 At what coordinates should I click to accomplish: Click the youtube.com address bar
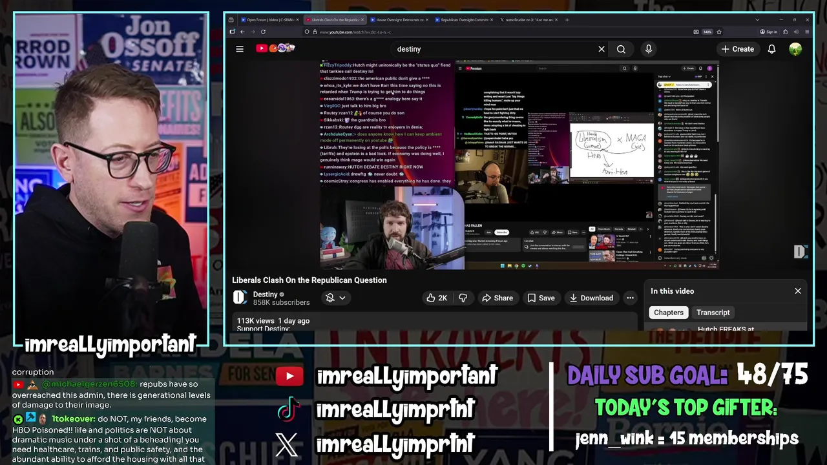pos(497,32)
